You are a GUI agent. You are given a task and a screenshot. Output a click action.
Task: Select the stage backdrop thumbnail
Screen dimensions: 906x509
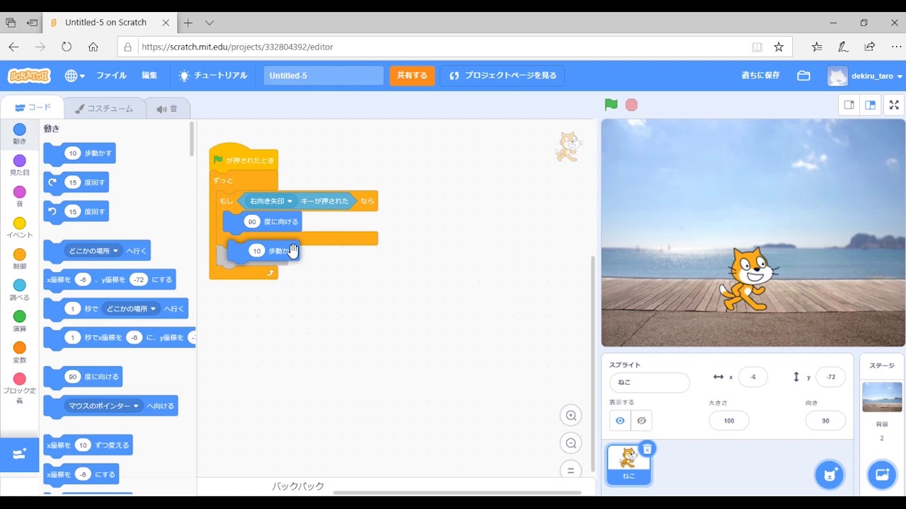coord(882,397)
